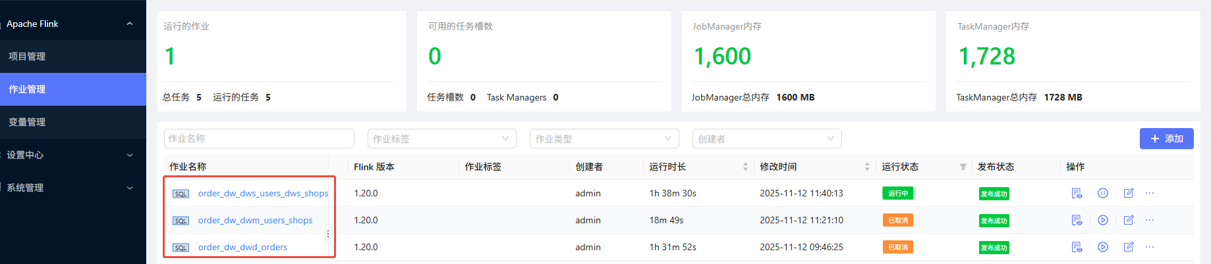Edit the order_dw_dwd_orders job
The height and width of the screenshot is (264, 1211).
coord(1129,247)
